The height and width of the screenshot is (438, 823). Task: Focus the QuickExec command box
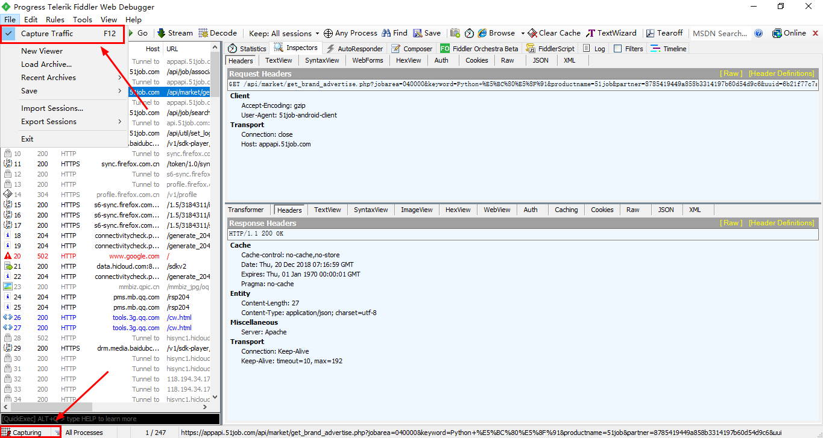pyautogui.click(x=110, y=419)
